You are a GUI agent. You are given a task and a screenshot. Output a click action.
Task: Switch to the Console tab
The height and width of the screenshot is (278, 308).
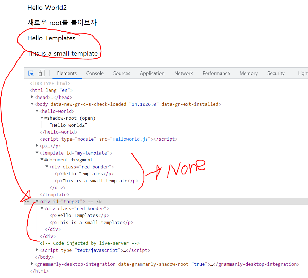(95, 73)
